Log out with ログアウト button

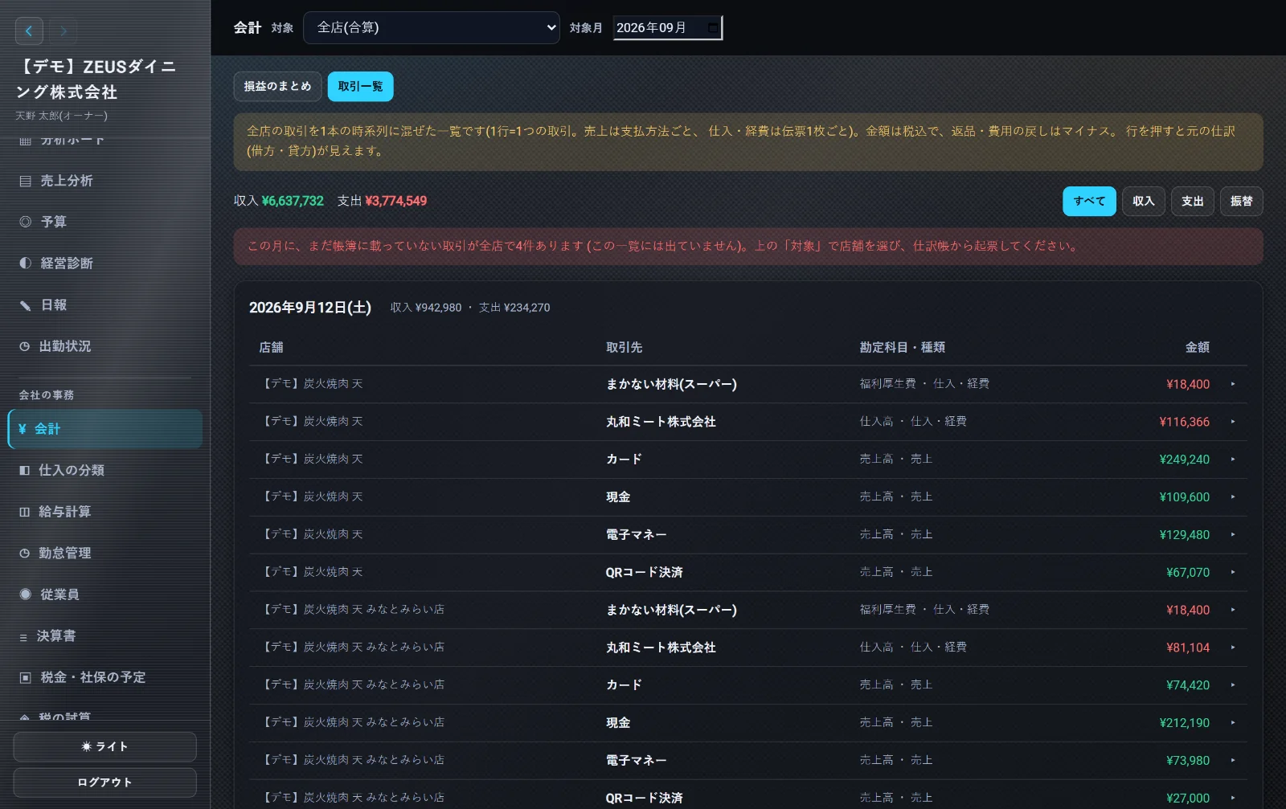[x=104, y=782]
